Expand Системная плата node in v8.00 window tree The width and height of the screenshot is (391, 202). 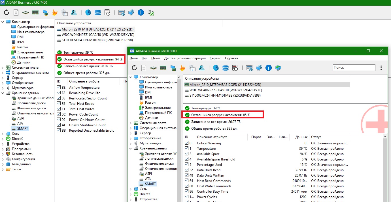131,123
